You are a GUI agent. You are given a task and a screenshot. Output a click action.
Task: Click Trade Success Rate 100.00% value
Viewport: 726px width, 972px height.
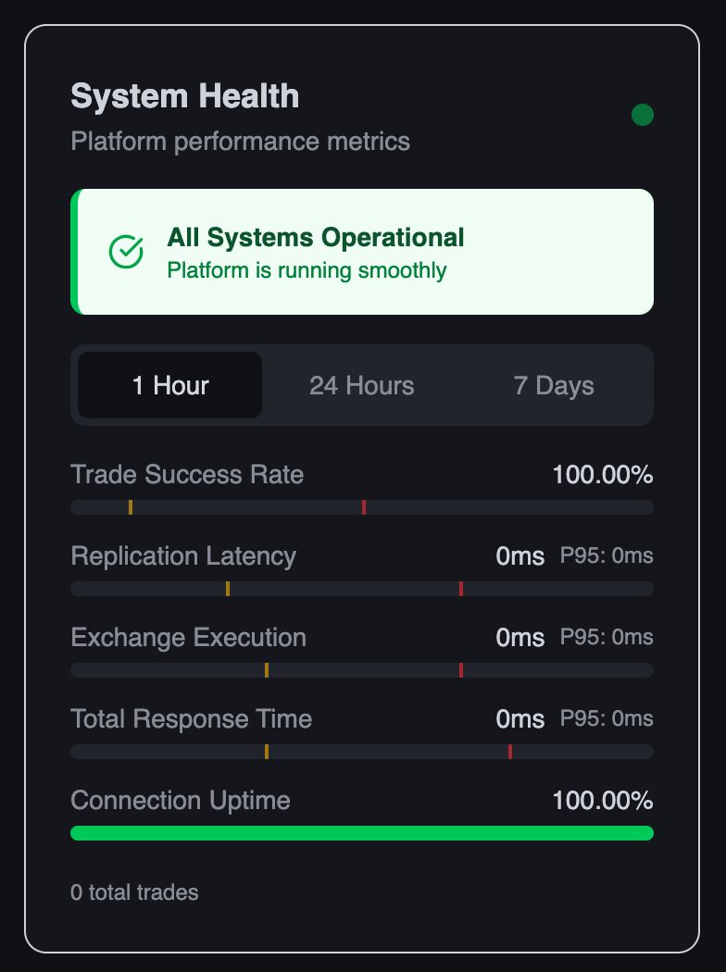603,475
